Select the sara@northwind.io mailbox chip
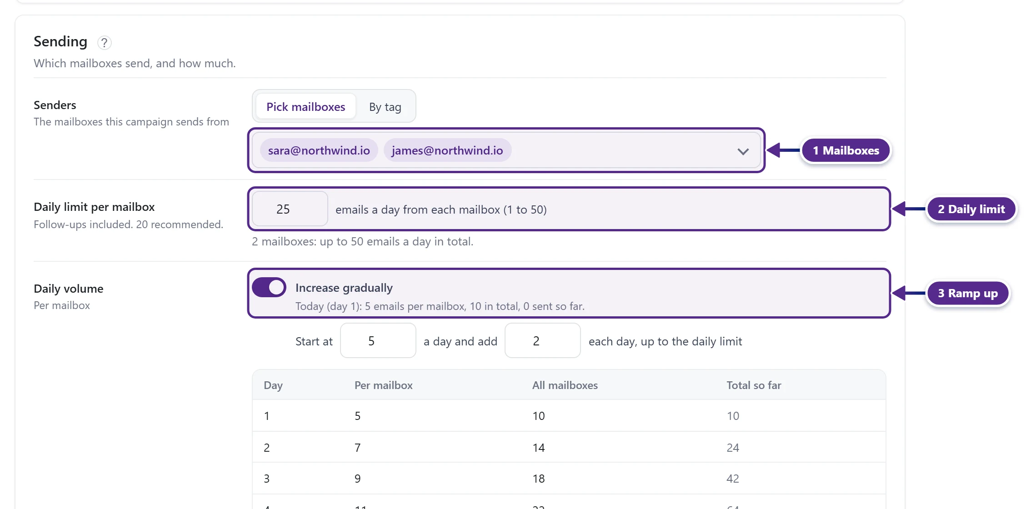This screenshot has width=1031, height=509. point(319,150)
